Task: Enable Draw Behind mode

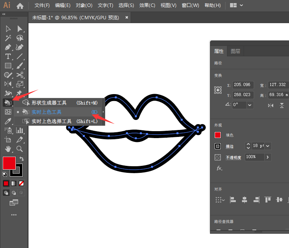Action: (13, 192)
